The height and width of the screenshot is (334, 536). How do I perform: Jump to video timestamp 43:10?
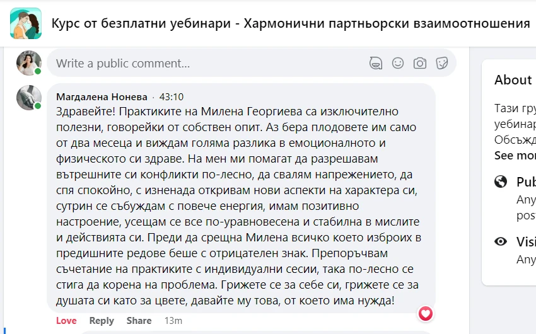pyautogui.click(x=172, y=96)
